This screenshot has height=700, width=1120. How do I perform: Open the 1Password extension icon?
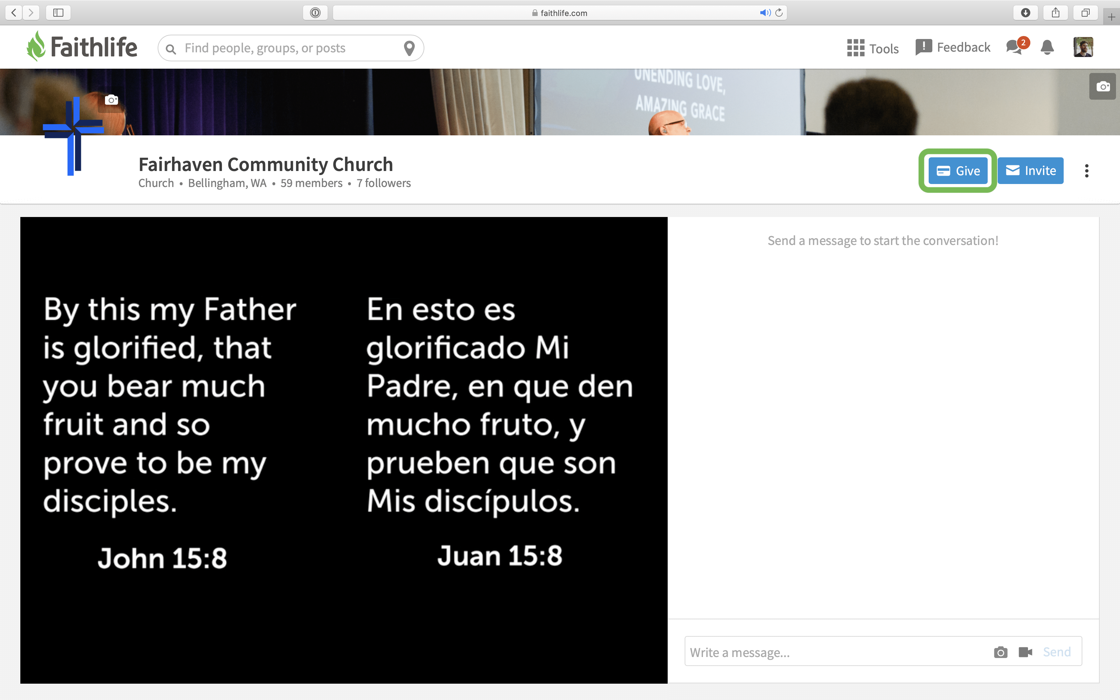(x=315, y=13)
